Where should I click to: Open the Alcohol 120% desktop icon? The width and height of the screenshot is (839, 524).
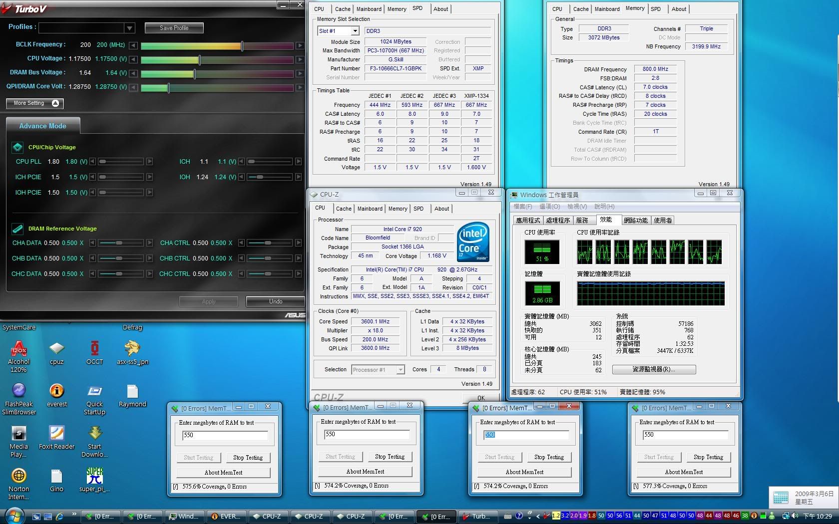[18, 349]
